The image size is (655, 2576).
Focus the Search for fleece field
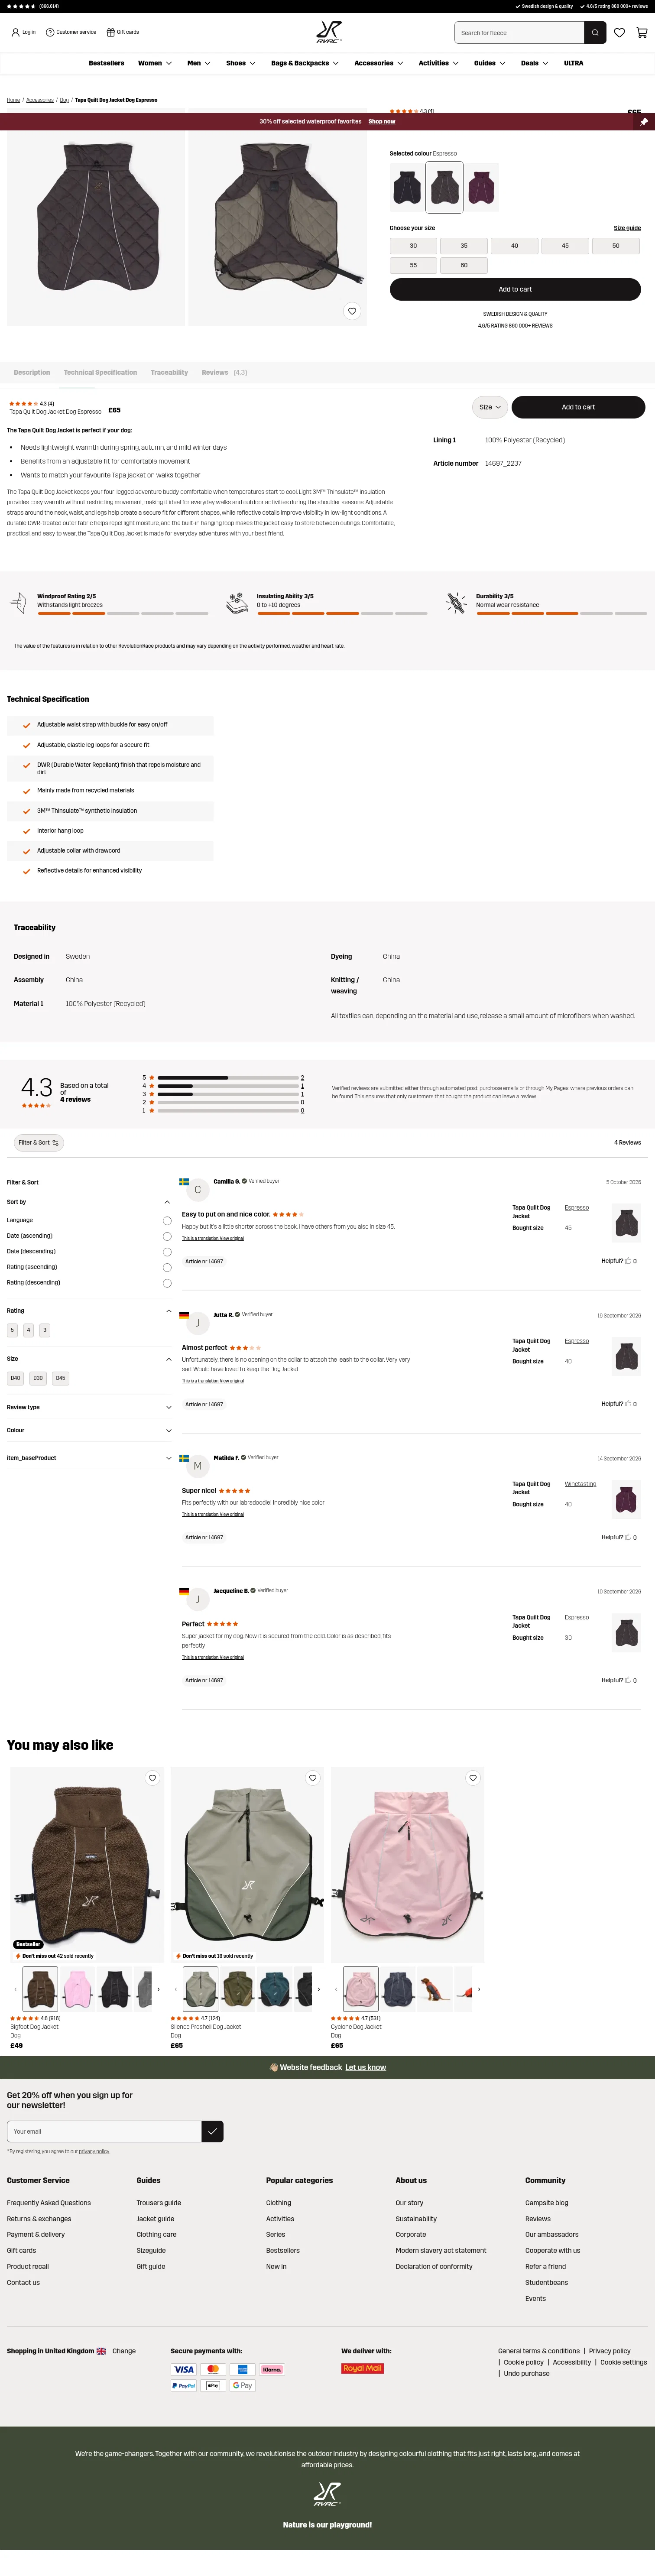519,33
